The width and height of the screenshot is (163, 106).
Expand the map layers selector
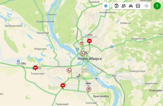point(146,6)
